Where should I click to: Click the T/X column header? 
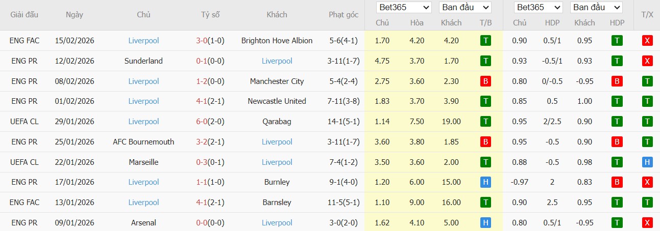pos(647,15)
